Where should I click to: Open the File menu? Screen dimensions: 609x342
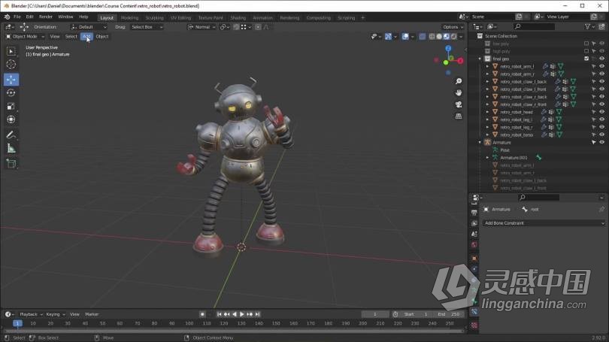tap(17, 17)
